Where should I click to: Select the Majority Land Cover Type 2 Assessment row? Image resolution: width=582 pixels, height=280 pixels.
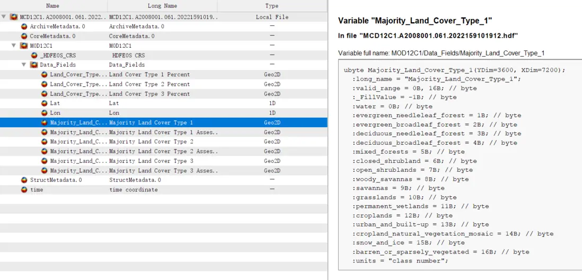(x=163, y=151)
